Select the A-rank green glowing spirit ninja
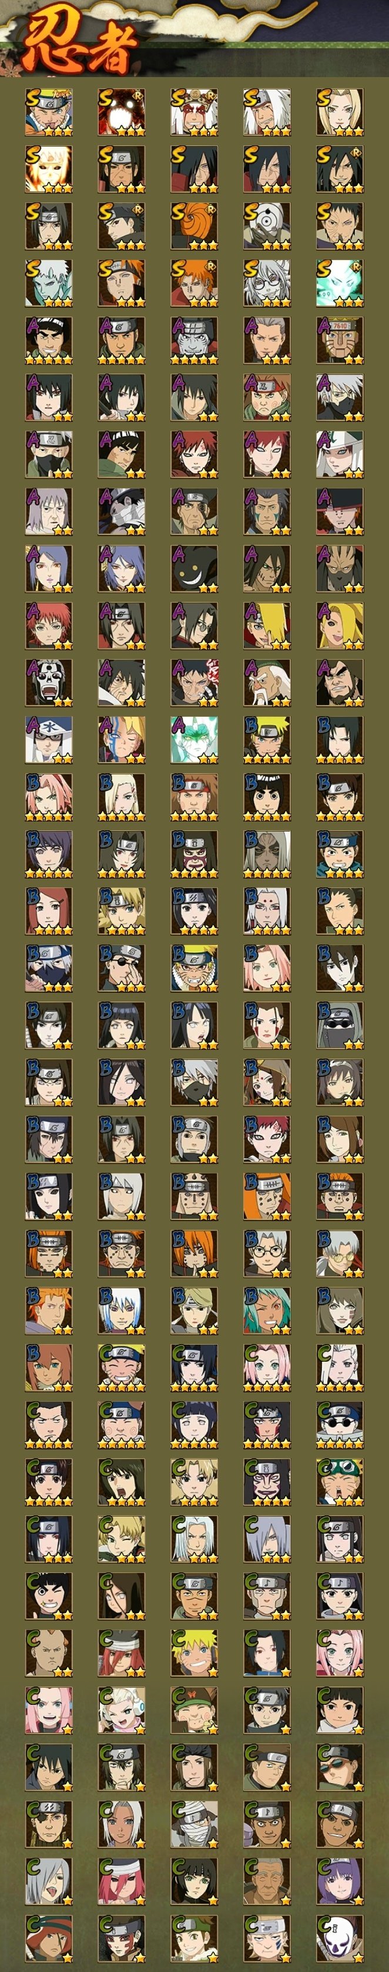 click(194, 740)
